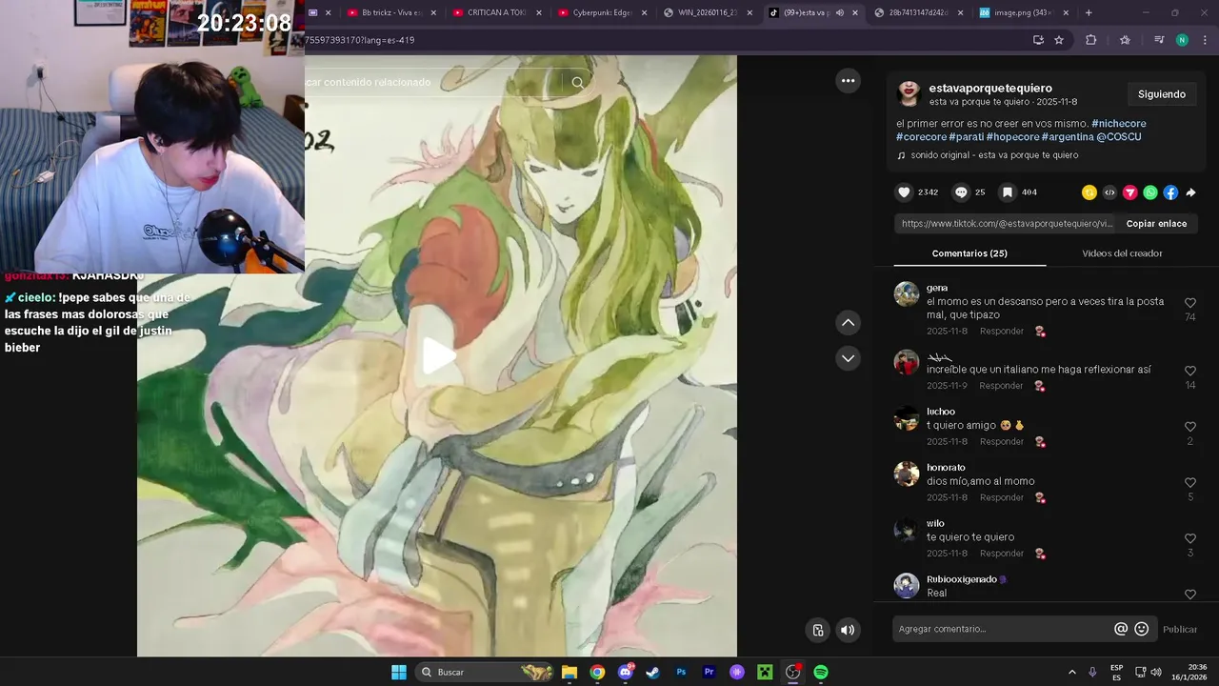Screen dimensions: 1219x686
Task: Post the comment with Publicar
Action: pyautogui.click(x=1180, y=629)
